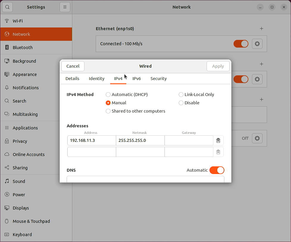Open gear settings beside the Off label
The image size is (291, 242).
(x=257, y=138)
